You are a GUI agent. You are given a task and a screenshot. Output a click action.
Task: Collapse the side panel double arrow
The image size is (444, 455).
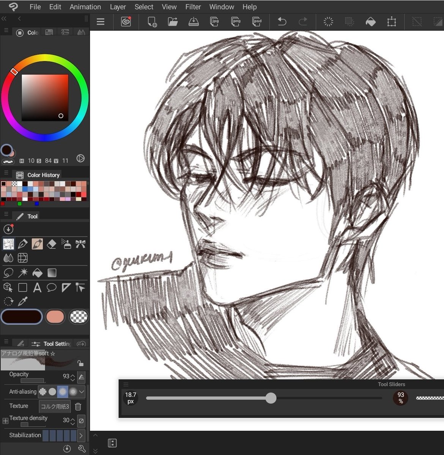tap(4, 19)
